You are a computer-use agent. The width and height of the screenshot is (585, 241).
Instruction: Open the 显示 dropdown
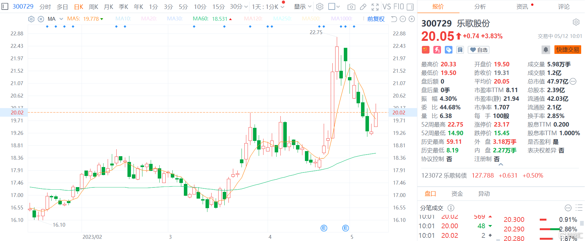tap(302, 7)
